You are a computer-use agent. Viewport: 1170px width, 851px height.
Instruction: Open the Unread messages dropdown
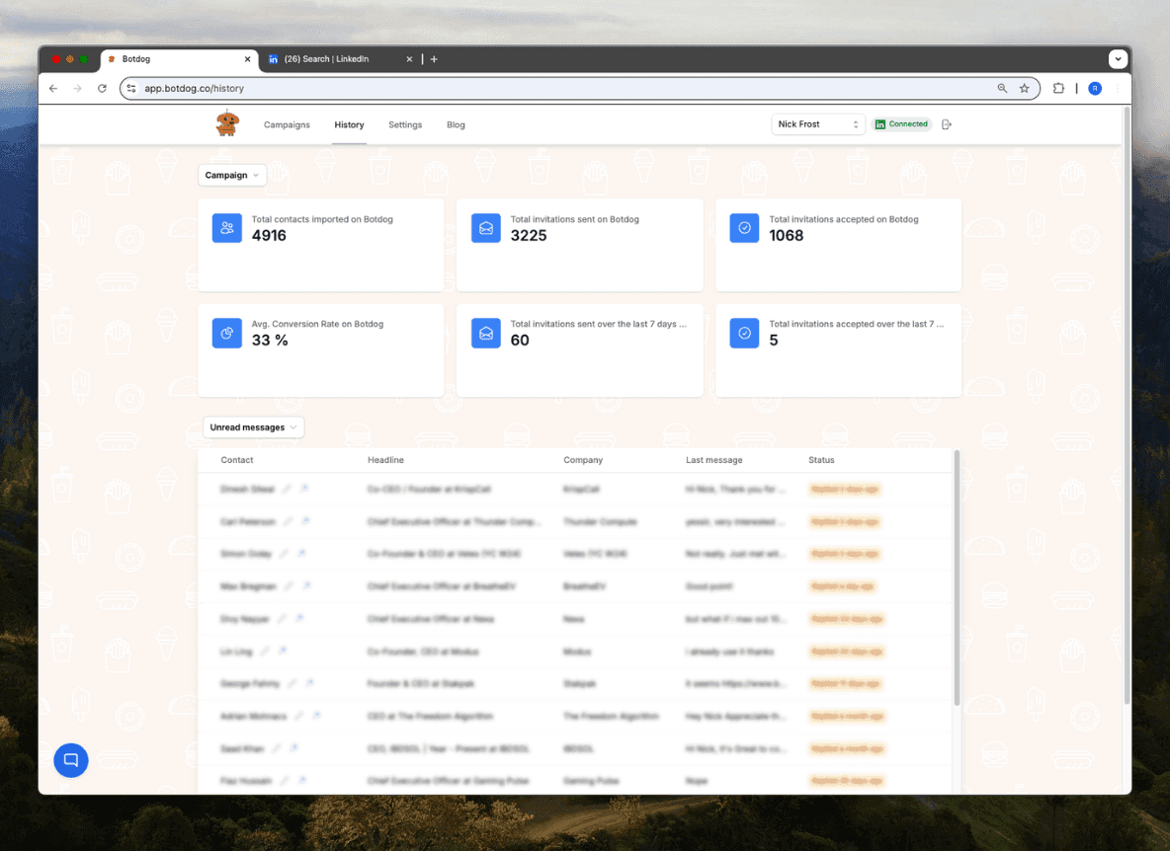point(253,427)
